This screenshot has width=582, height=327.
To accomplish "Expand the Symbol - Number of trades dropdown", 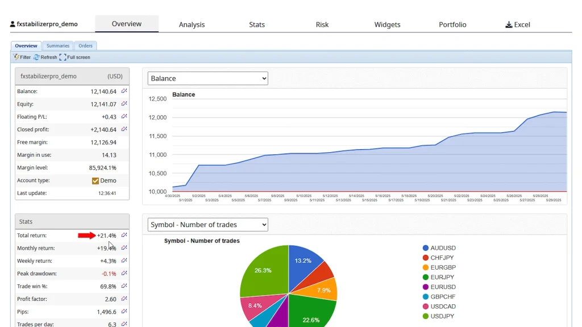I will click(207, 225).
